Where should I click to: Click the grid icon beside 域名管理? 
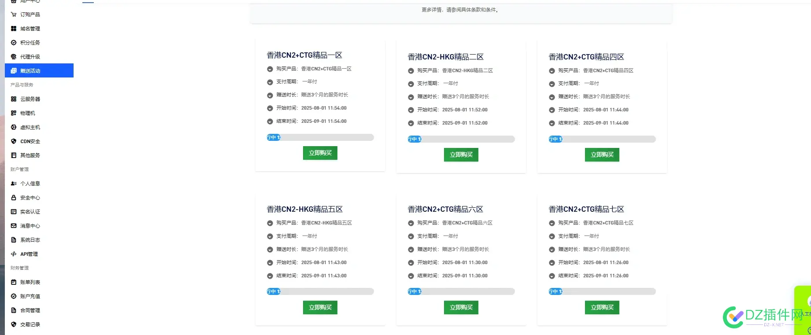(x=14, y=29)
